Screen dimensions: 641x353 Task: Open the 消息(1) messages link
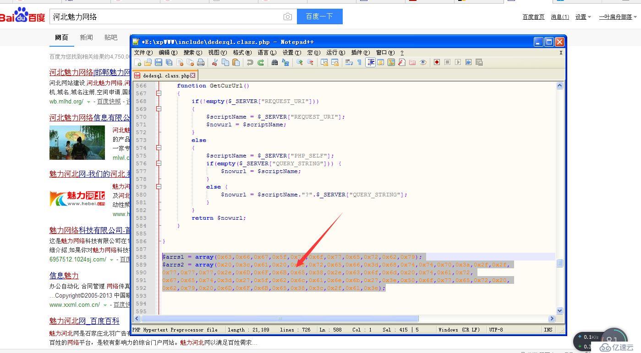tap(560, 17)
